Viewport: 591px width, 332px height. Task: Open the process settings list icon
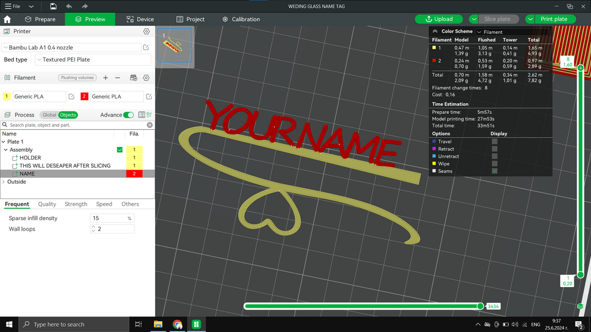(141, 115)
